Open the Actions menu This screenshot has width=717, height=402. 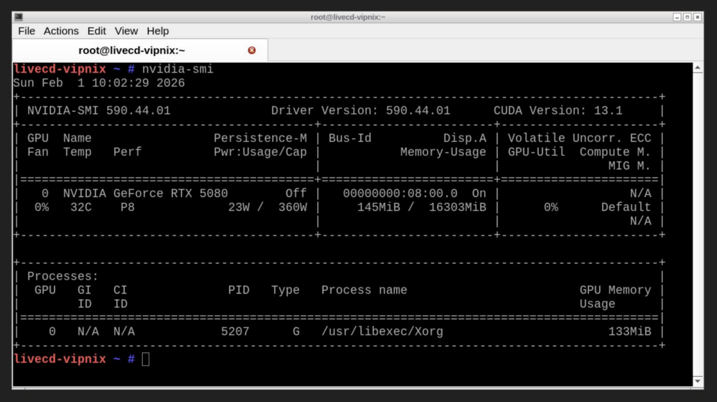pos(61,31)
